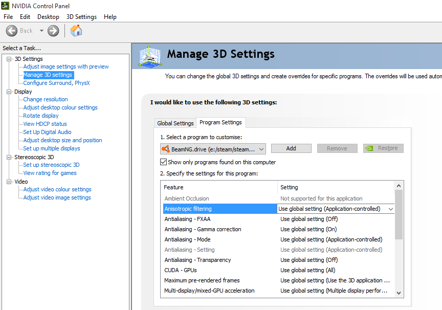Click the NVIDIA Control Panel title icon

point(5,6)
